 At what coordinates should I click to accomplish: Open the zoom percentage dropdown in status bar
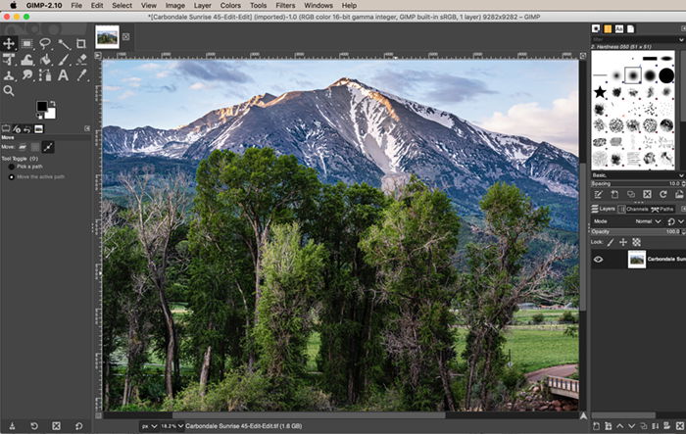171,426
